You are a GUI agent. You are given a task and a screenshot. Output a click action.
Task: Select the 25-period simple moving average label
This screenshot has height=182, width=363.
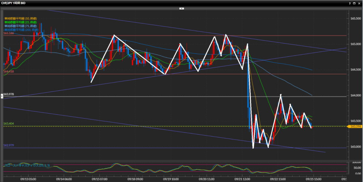[x=21, y=22]
